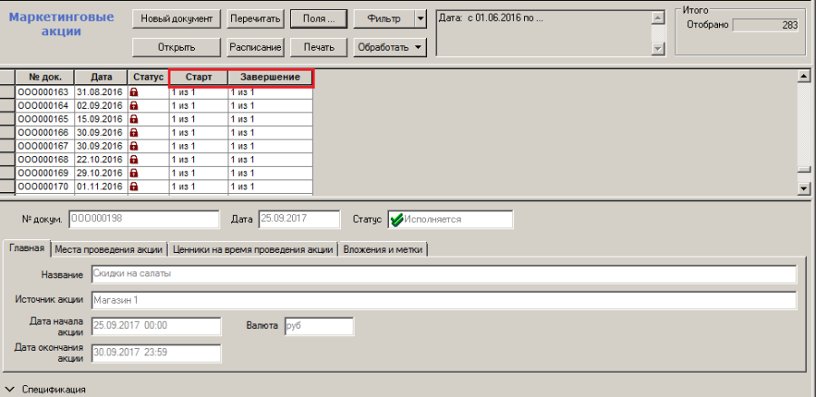Open Ценники на время проведения акции tab
The height and width of the screenshot is (397, 816).
tap(252, 249)
